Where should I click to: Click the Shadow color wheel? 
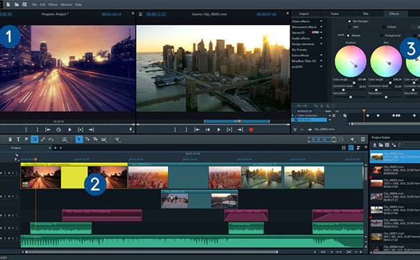351,61
